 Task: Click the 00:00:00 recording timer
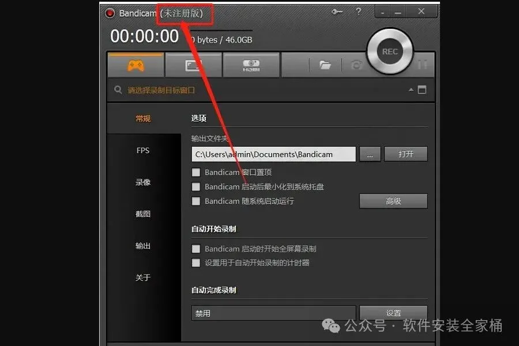coord(145,36)
